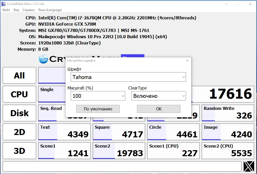The width and height of the screenshot is (257, 174).
Task: Click the Square score 4717 cell
Action: pos(119,132)
